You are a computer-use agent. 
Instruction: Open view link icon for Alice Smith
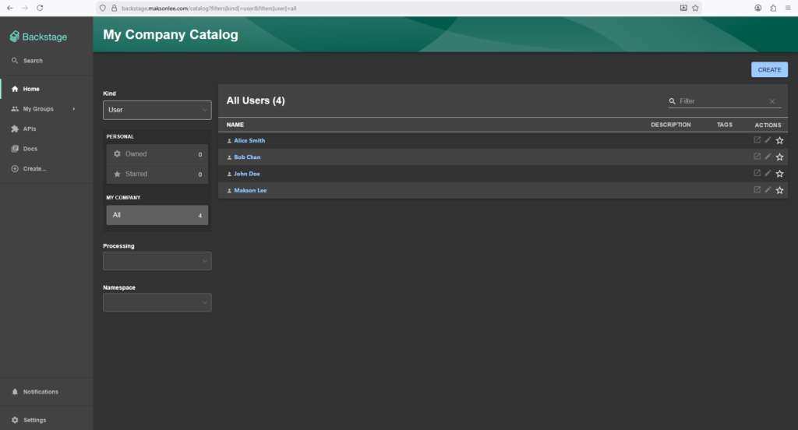click(x=757, y=140)
